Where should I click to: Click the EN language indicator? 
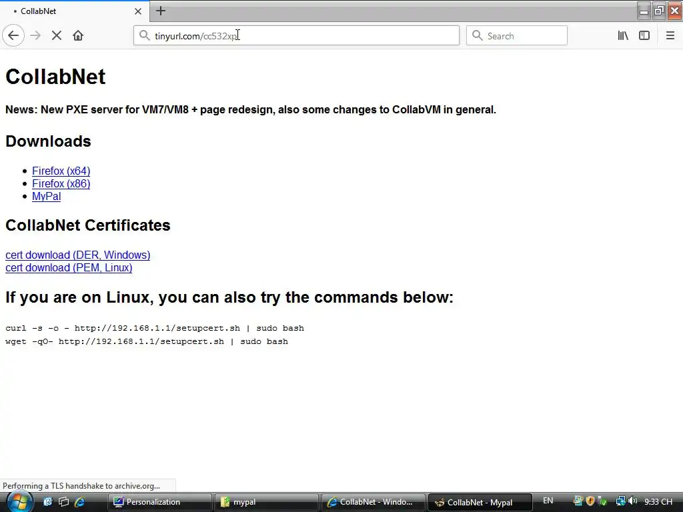(548, 501)
